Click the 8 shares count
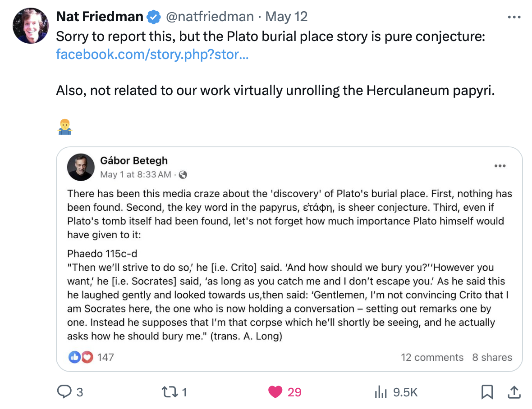 [x=492, y=357]
